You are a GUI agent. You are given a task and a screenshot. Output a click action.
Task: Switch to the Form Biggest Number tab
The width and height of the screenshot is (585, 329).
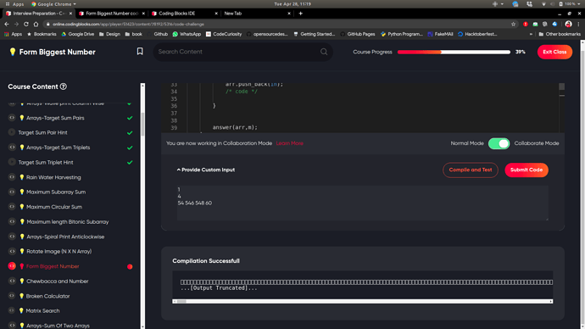(x=112, y=14)
